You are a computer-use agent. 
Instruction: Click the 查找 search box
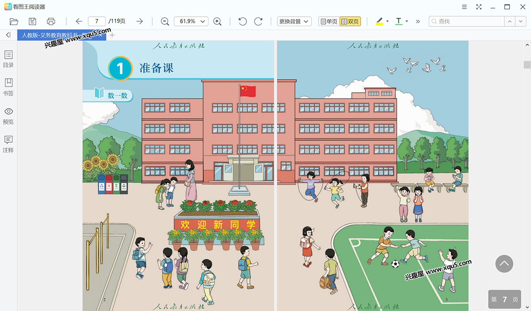[x=467, y=21]
